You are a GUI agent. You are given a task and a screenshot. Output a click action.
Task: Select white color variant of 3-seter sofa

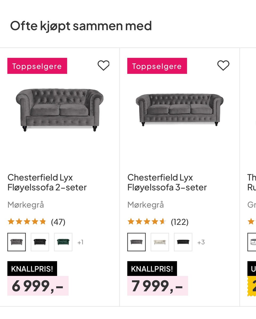[160, 242]
